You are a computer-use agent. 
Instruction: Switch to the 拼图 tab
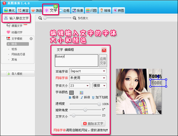click(118, 11)
